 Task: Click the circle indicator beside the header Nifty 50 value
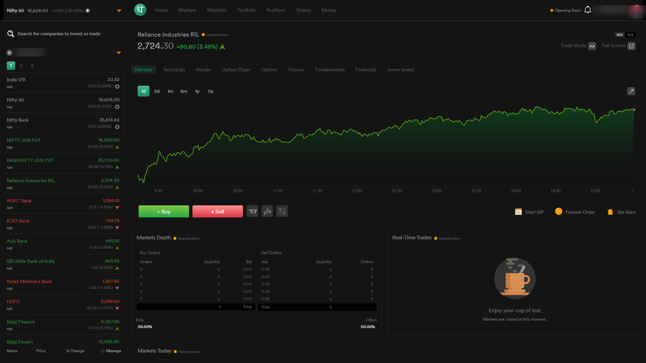pyautogui.click(x=87, y=10)
